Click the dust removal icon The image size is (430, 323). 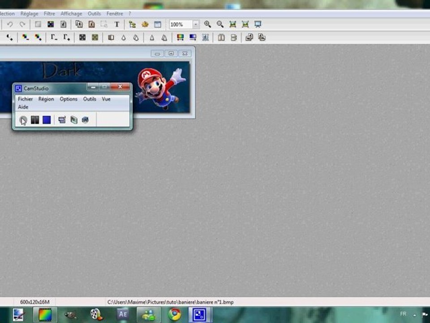(x=111, y=37)
